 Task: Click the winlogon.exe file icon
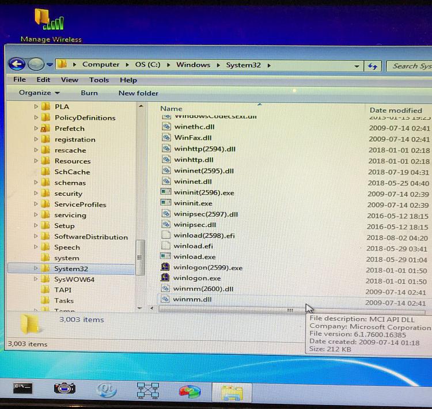click(x=165, y=277)
